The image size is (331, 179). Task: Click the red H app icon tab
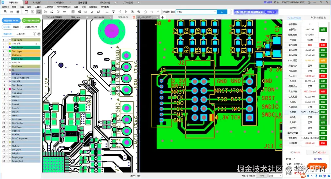[26, 2]
